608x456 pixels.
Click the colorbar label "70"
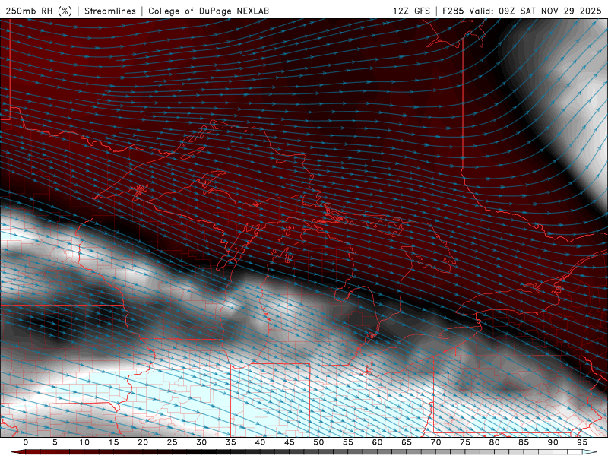click(435, 442)
